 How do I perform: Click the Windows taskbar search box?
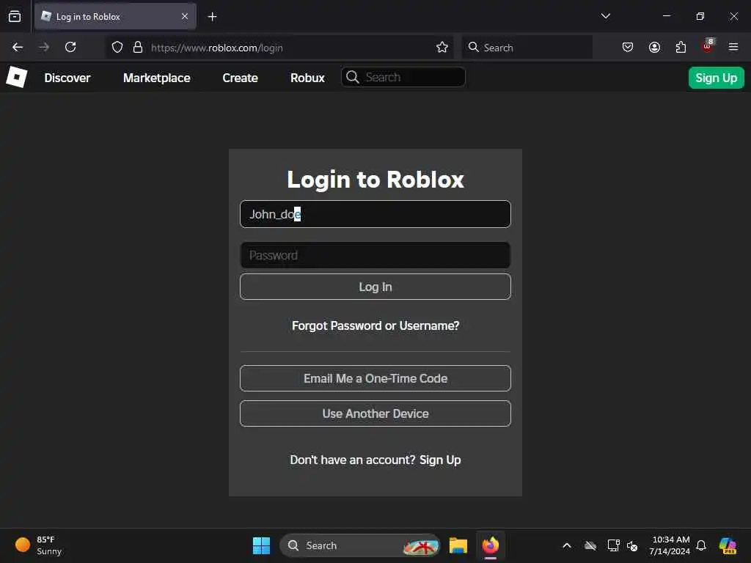coord(359,545)
